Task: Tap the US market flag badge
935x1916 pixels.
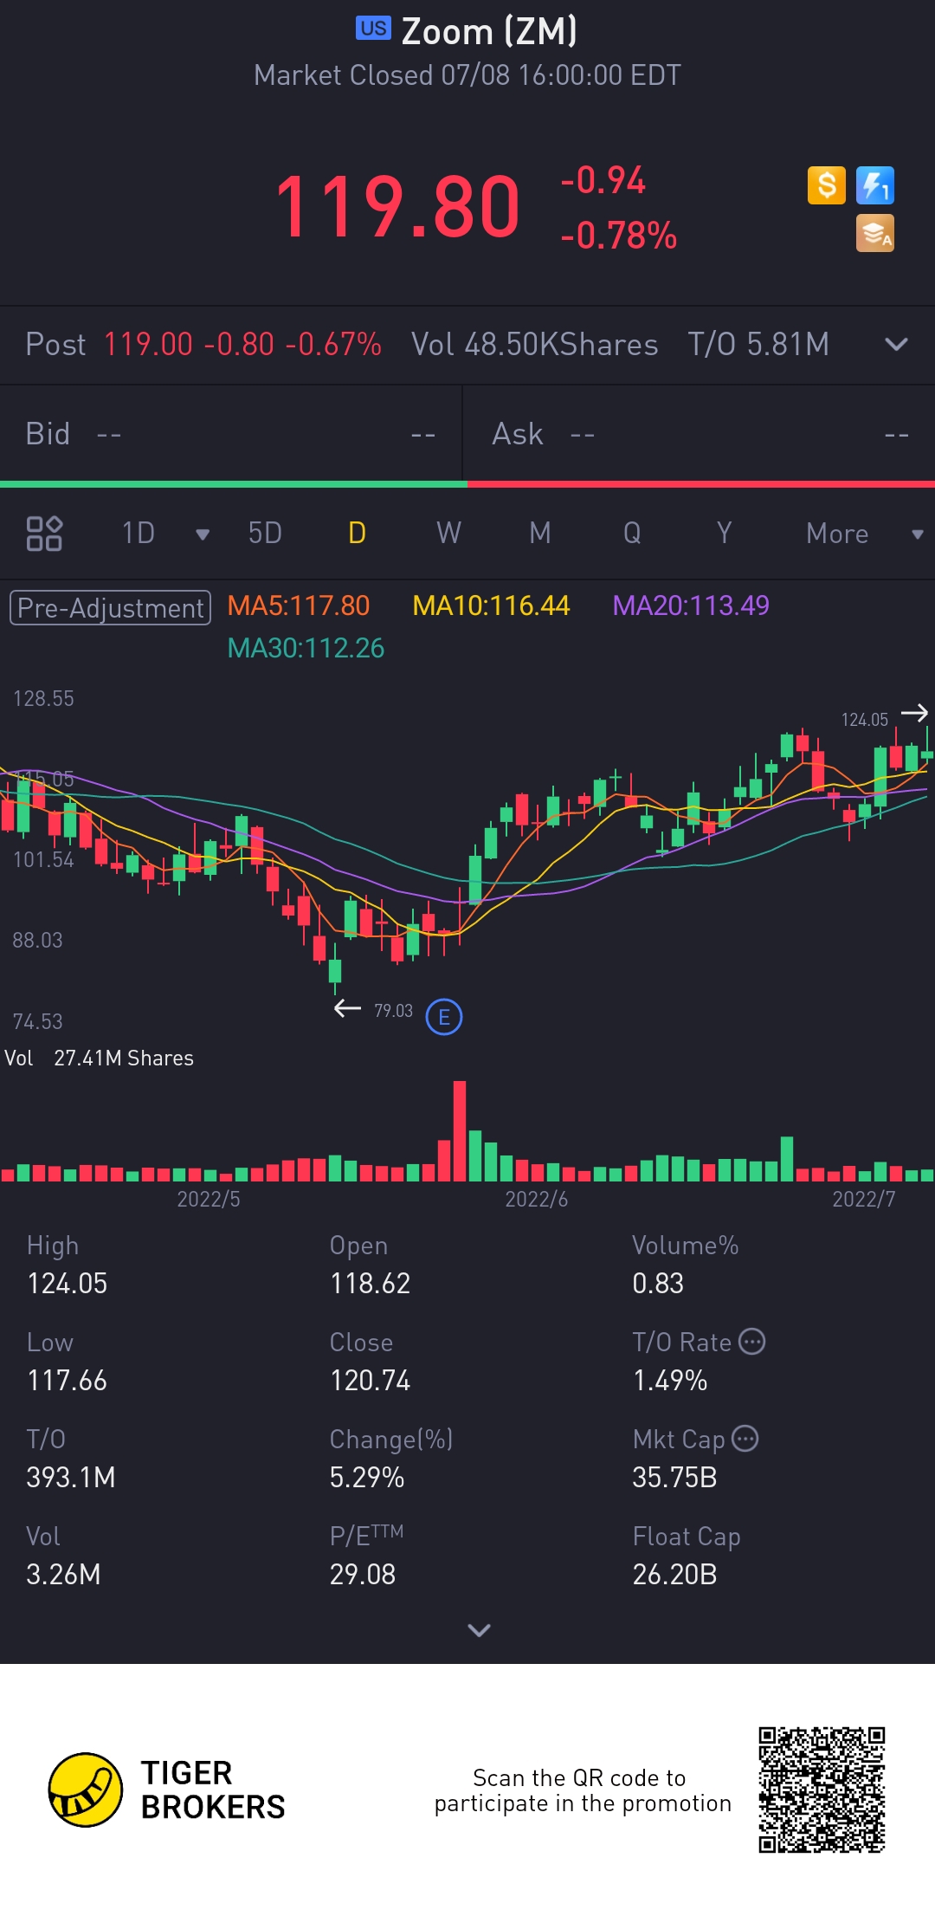Action: pyautogui.click(x=373, y=29)
